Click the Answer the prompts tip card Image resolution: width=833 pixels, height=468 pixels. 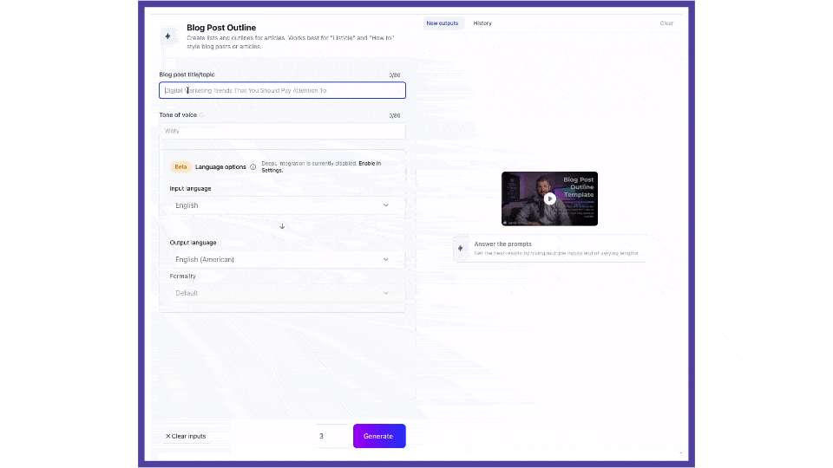(x=555, y=248)
